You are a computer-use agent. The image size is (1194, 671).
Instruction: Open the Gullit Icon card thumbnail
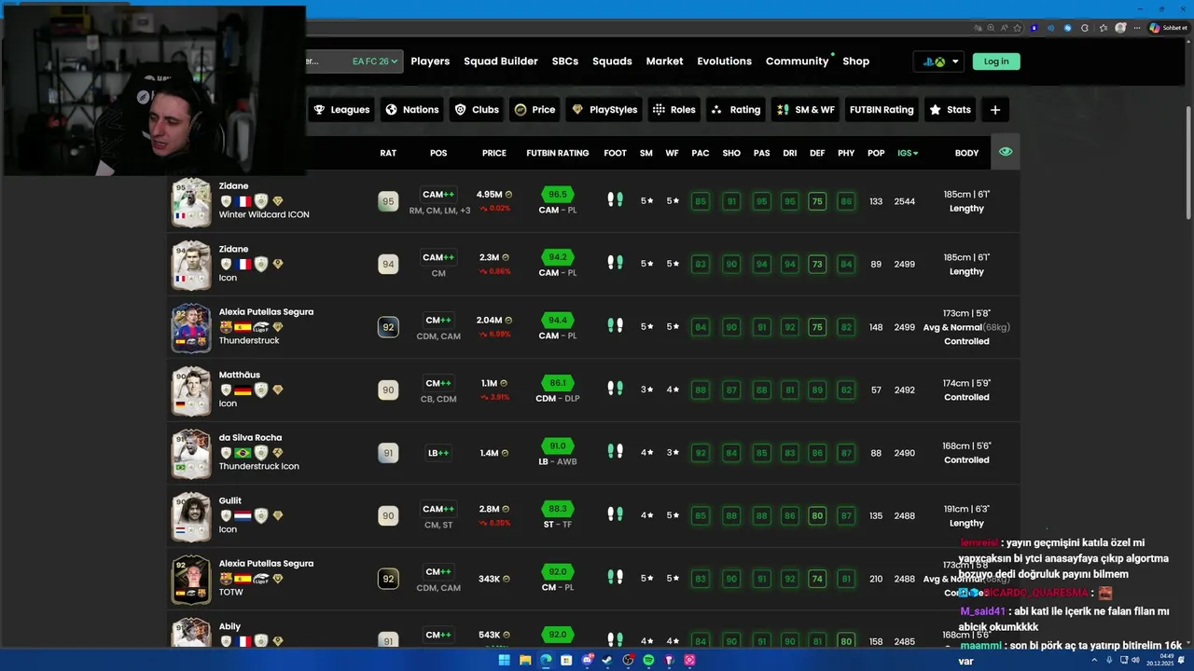[191, 516]
